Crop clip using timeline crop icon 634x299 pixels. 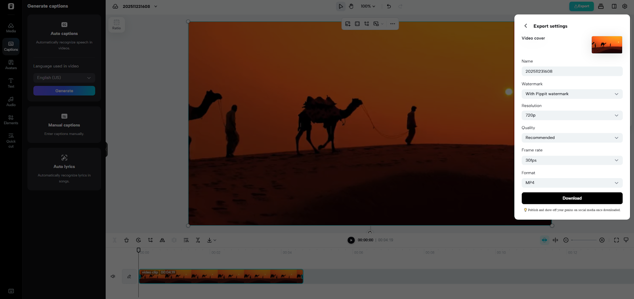(150, 240)
